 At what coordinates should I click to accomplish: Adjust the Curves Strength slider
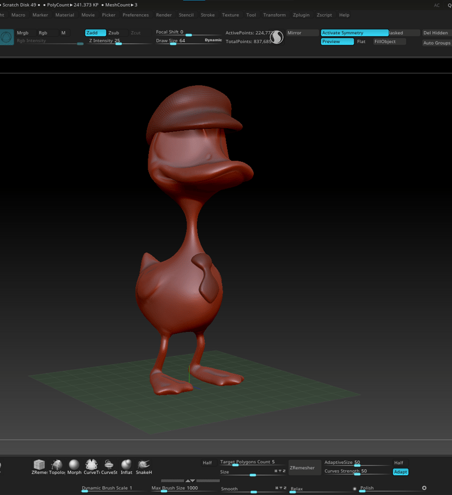357,471
